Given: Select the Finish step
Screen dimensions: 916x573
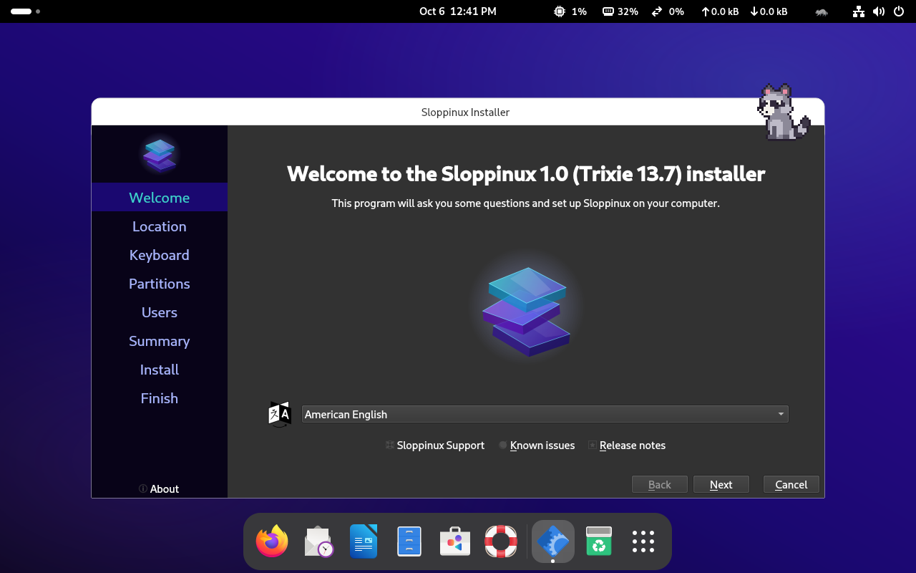Looking at the screenshot, I should (x=160, y=398).
